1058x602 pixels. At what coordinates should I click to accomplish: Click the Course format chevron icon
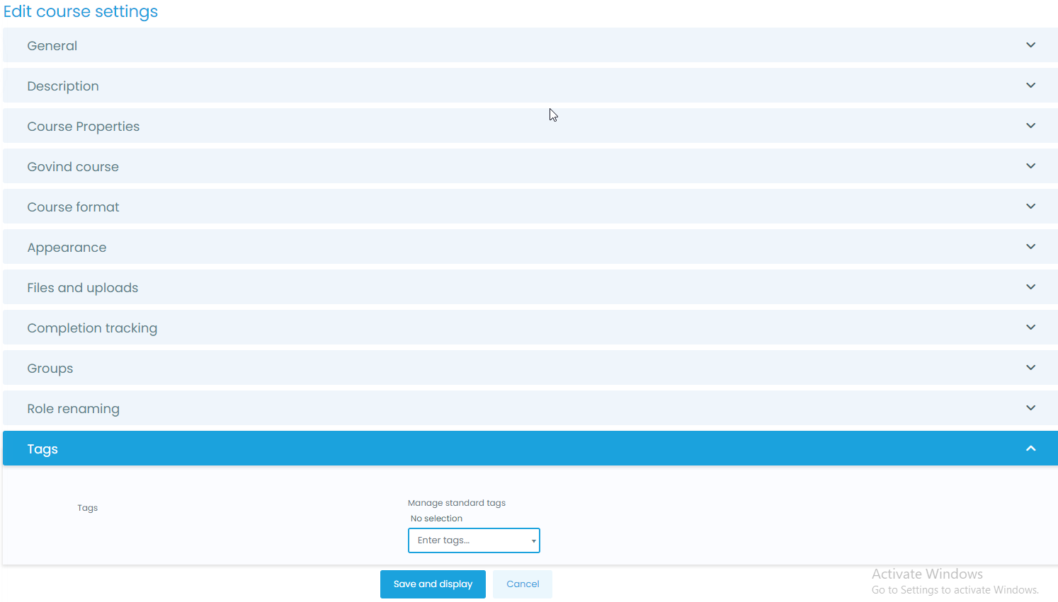[x=1030, y=207]
